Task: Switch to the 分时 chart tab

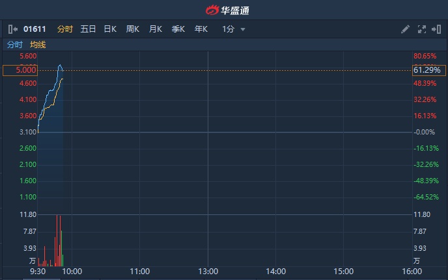Action: click(x=65, y=29)
